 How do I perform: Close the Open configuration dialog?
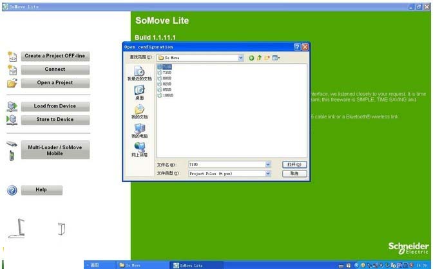point(305,47)
